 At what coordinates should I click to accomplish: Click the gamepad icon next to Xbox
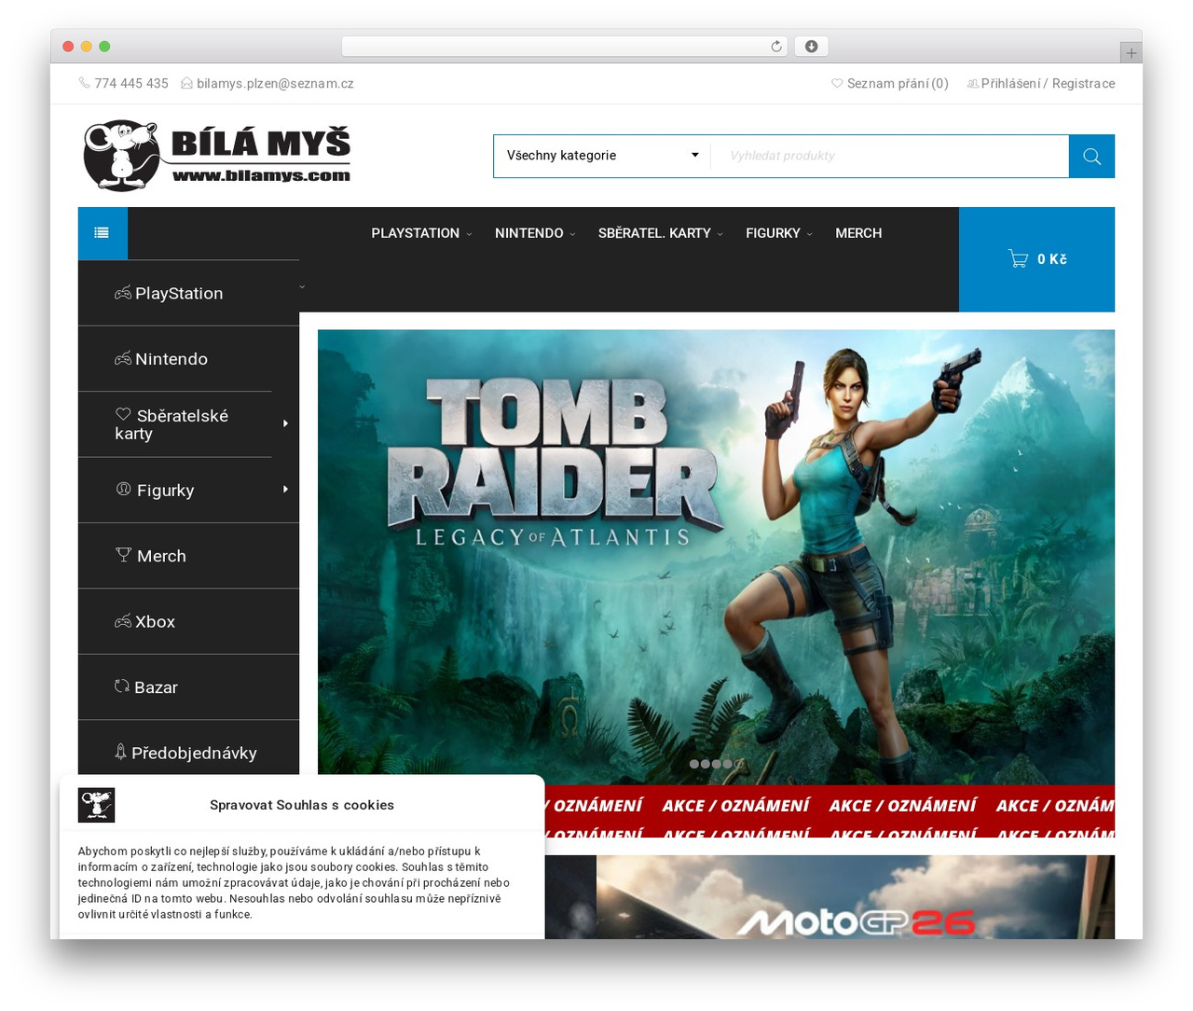pyautogui.click(x=123, y=621)
